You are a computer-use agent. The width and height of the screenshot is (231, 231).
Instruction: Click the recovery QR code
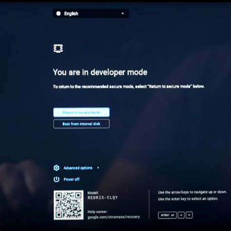point(69,205)
